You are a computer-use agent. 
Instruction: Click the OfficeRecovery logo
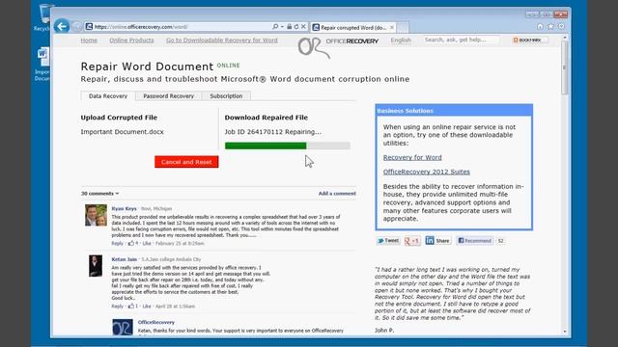[338, 46]
